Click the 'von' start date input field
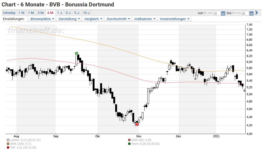Viewport: 263px width, 152px height. pos(212,13)
